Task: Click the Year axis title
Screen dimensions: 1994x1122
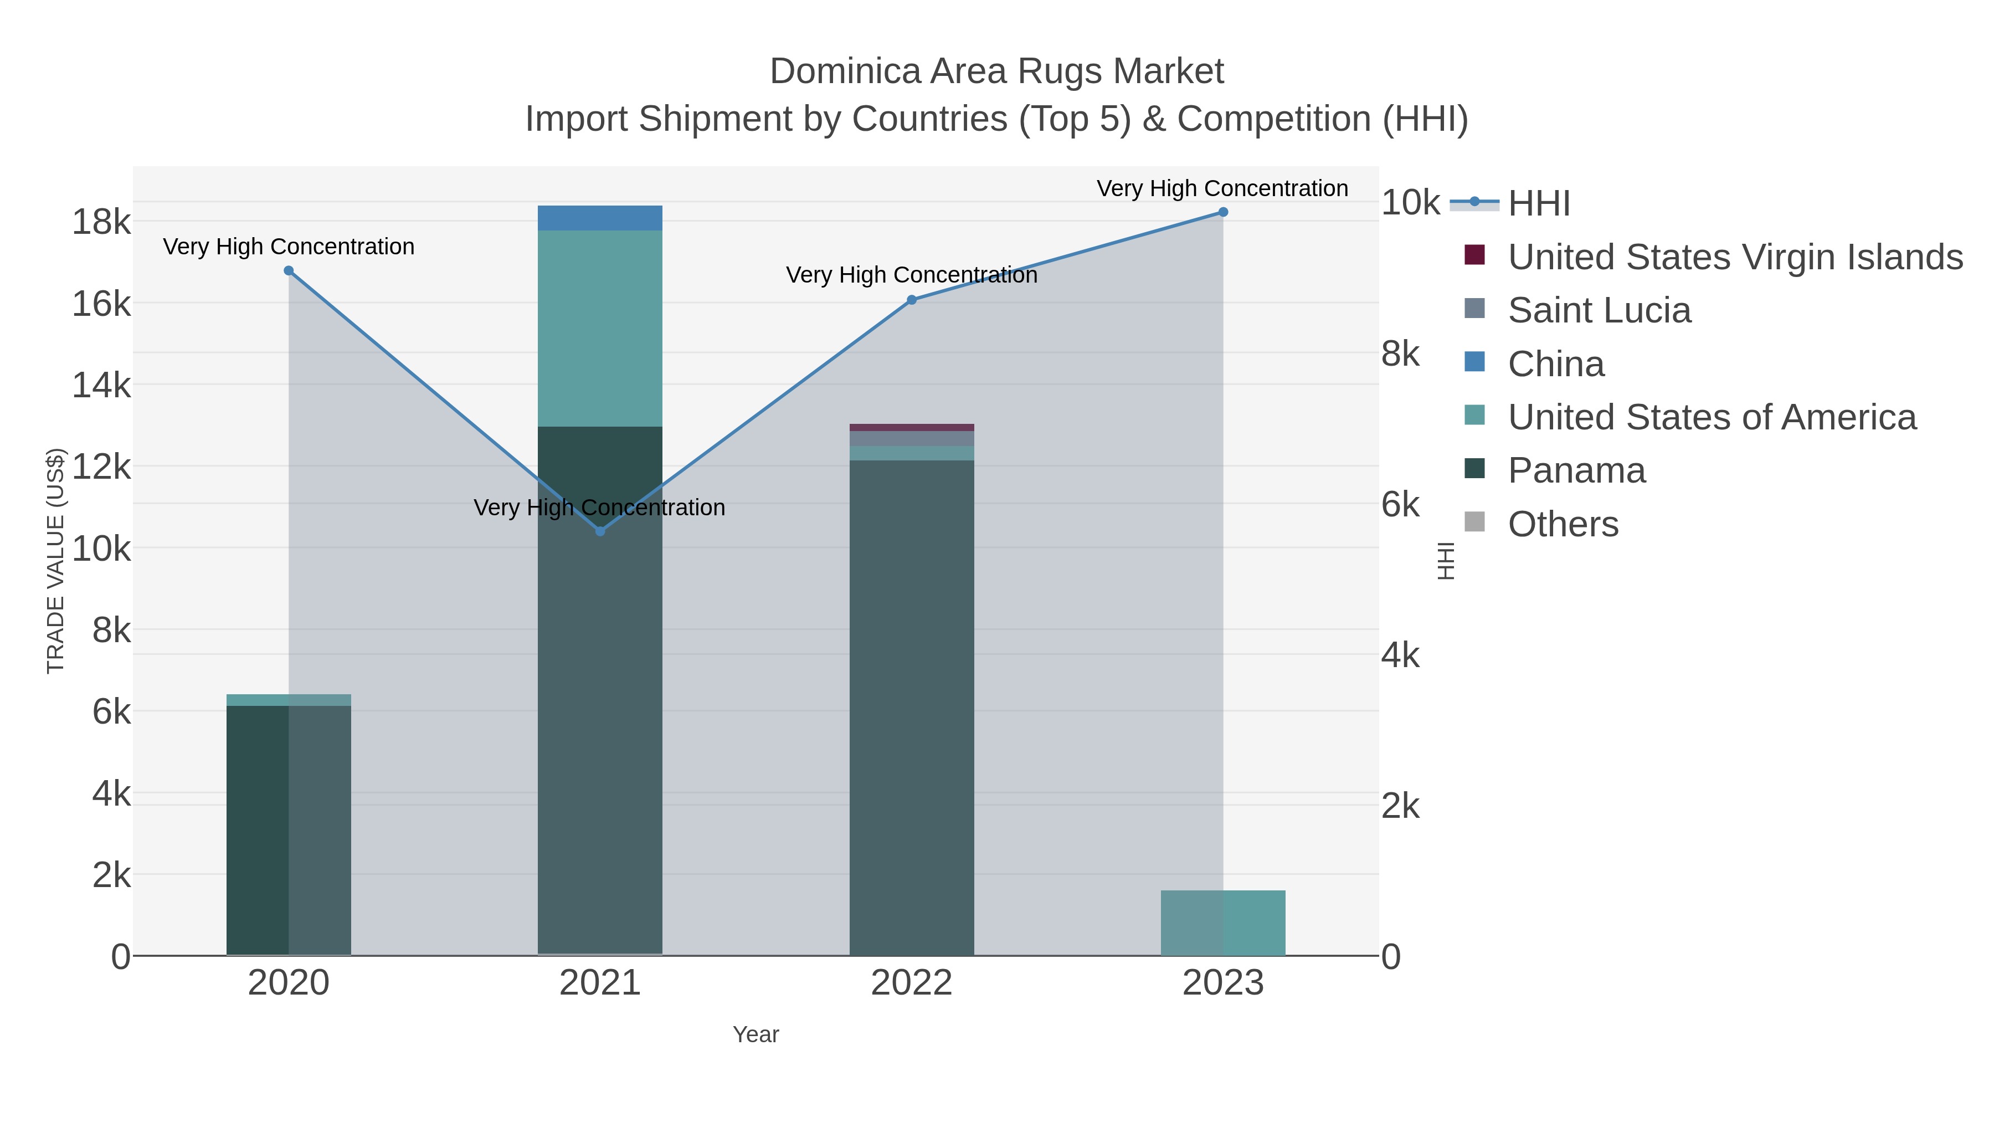Action: pos(756,1034)
